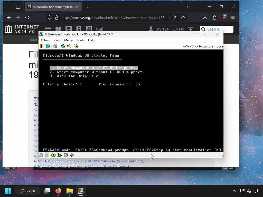This screenshot has width=263, height=197.
Task: Click the teal hard reset icon in 86Box toolbar
Action: click(x=48, y=46)
